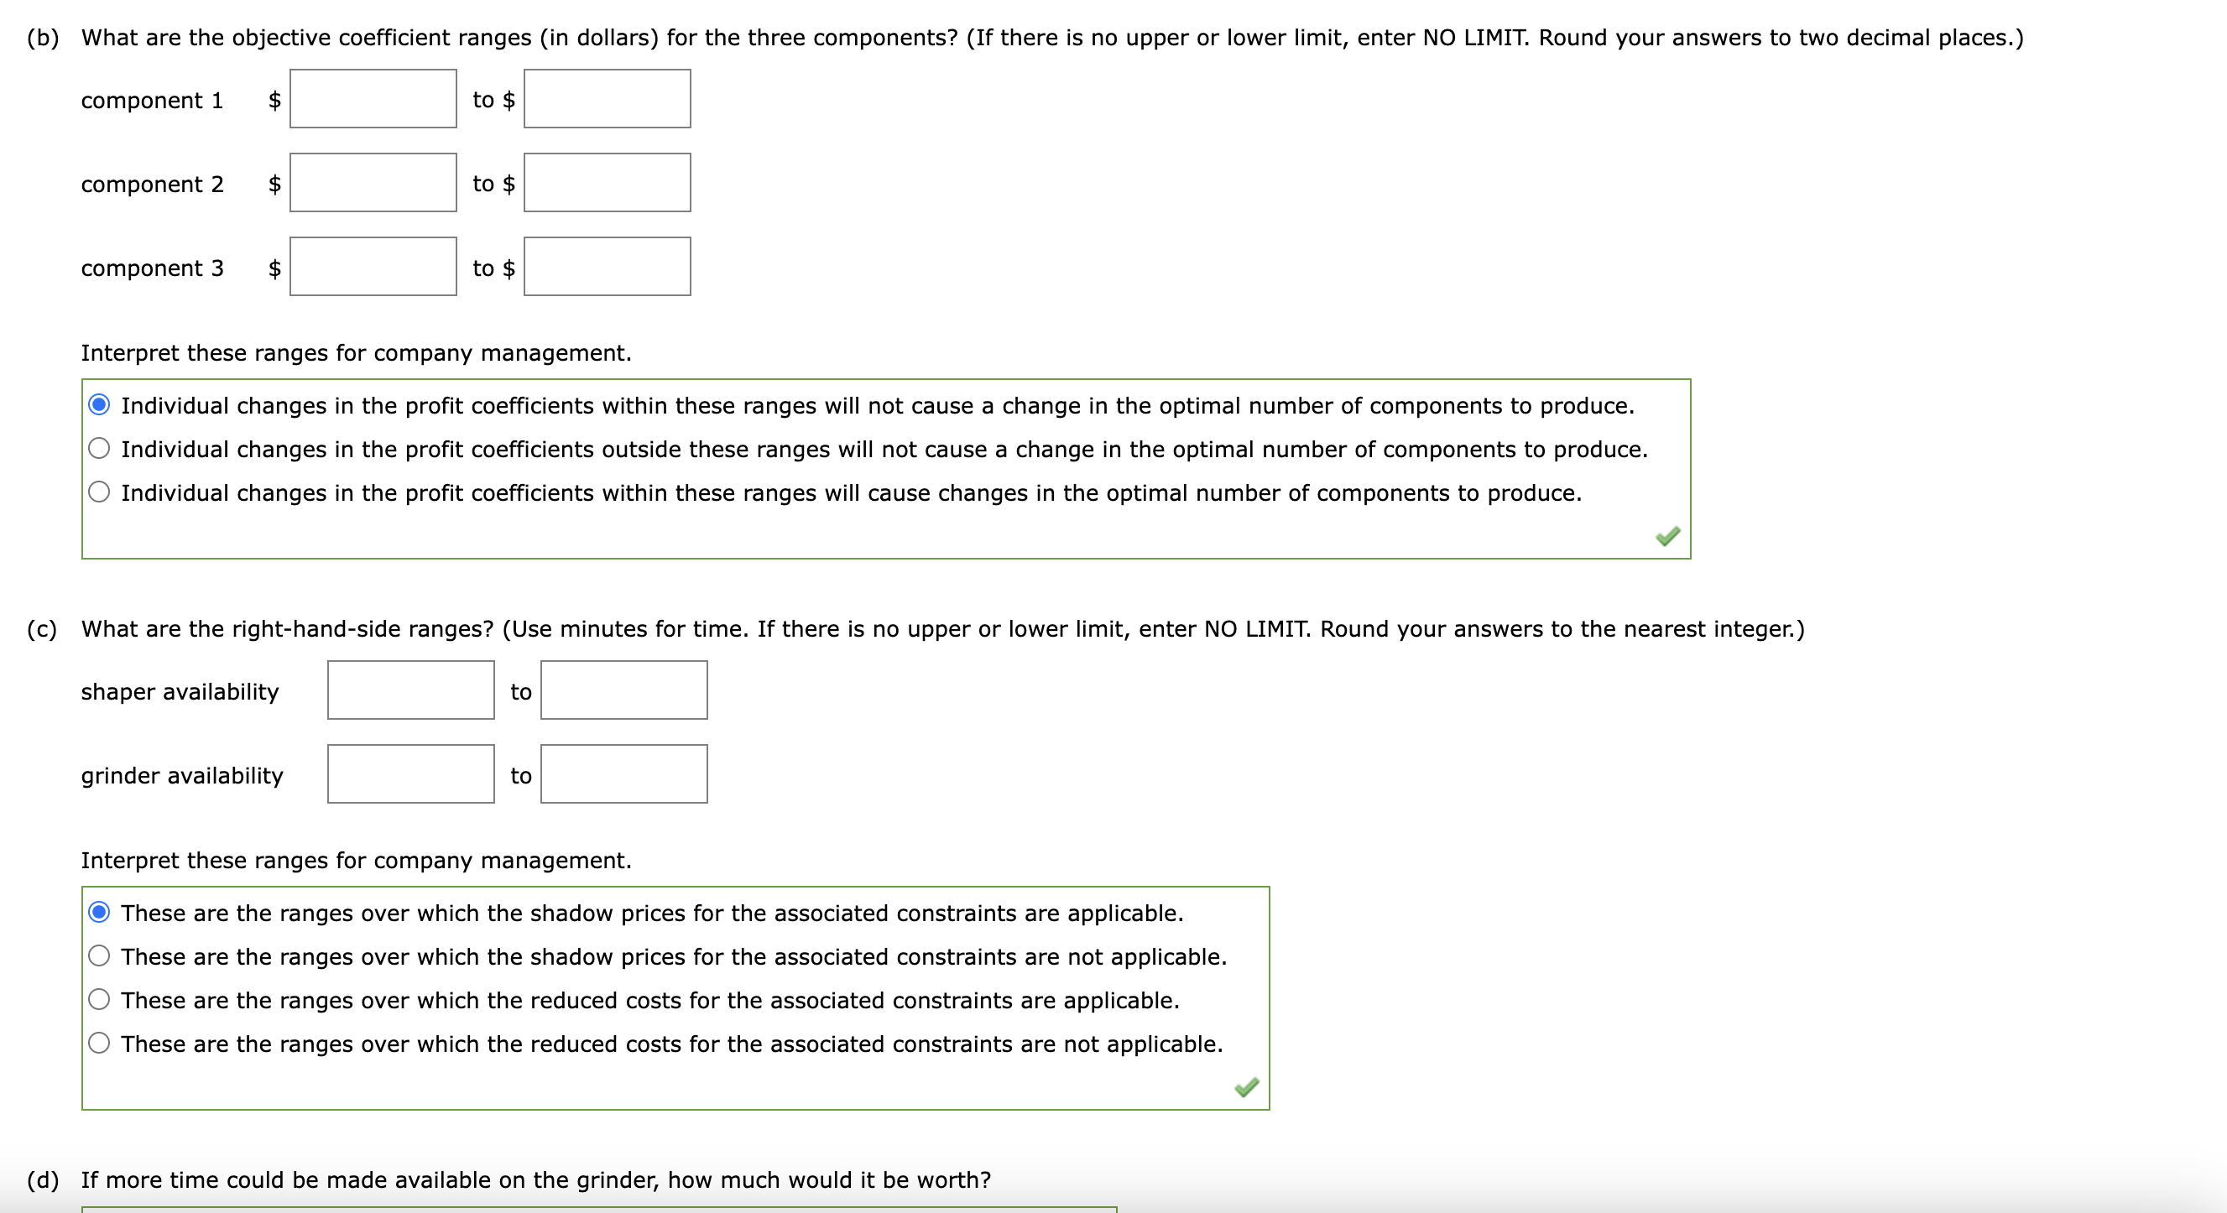Click component 2 lower limit input box
The height and width of the screenshot is (1213, 2227).
tap(373, 182)
